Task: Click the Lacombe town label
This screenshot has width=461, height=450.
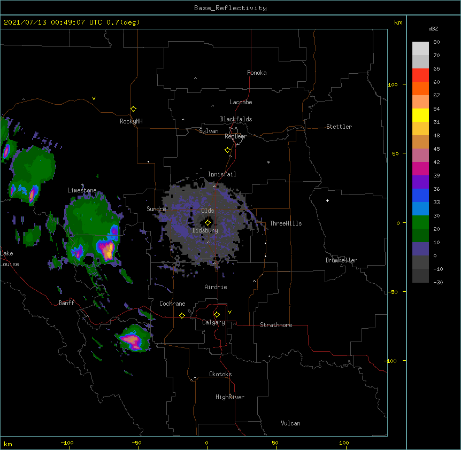Action: point(241,102)
